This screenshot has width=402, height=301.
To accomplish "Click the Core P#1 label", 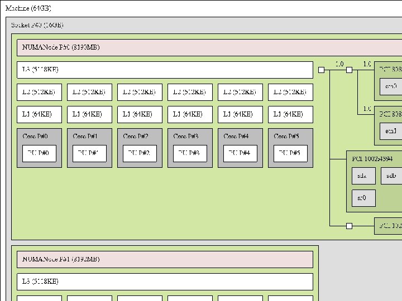I will [x=85, y=136].
